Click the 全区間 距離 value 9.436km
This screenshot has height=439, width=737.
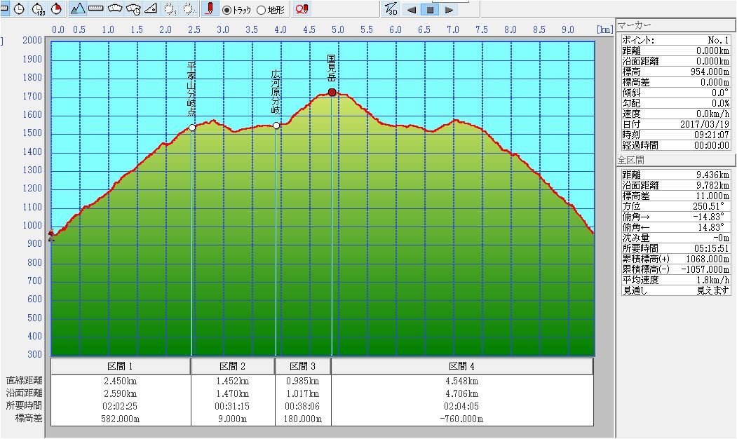click(712, 175)
